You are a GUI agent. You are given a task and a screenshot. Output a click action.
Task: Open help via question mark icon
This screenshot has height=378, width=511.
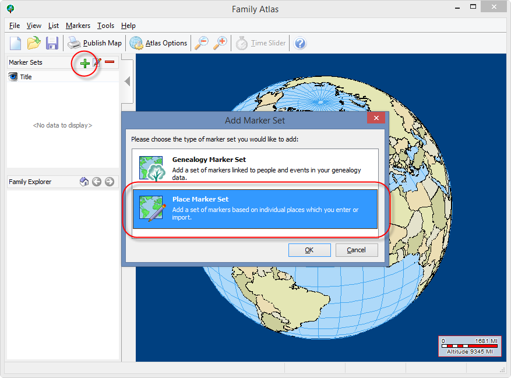[x=300, y=43]
